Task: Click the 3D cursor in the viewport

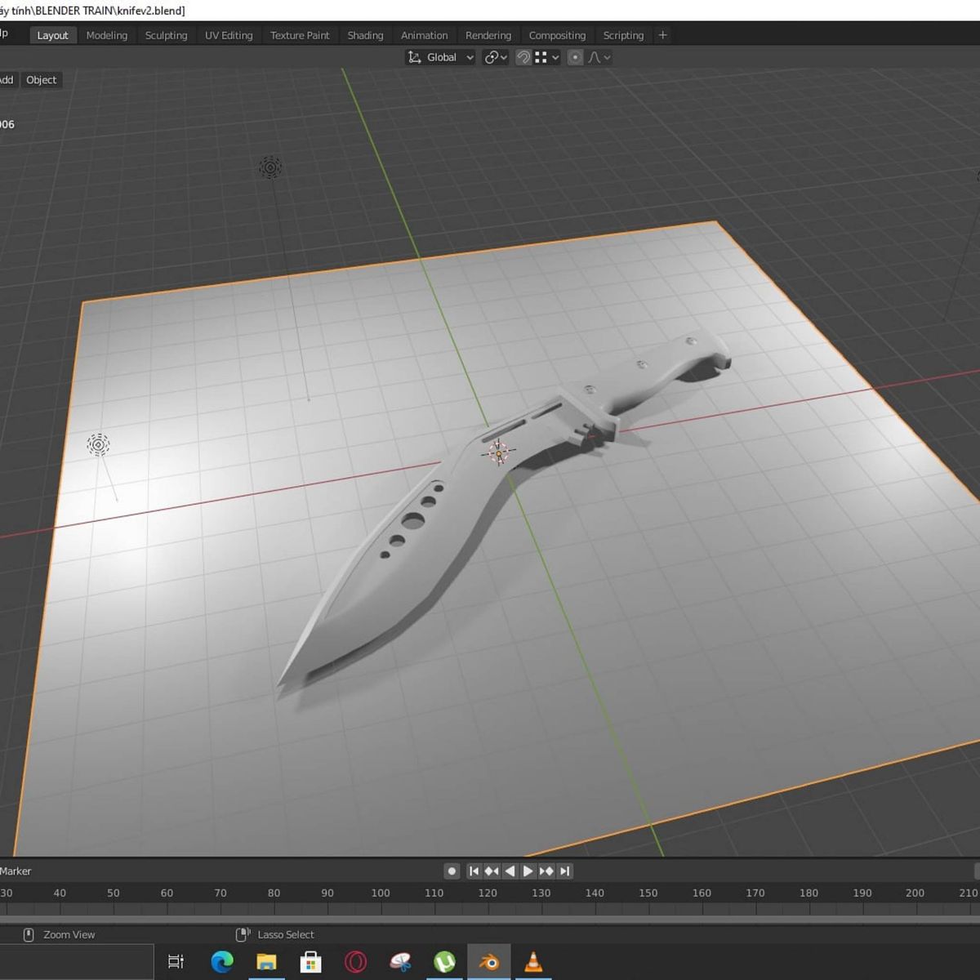Action: (498, 452)
